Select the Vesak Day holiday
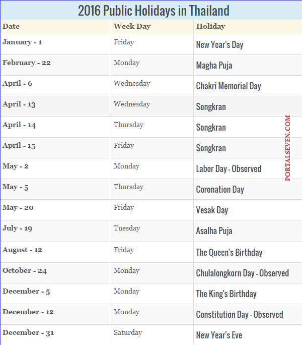302x345 pixels. click(212, 210)
